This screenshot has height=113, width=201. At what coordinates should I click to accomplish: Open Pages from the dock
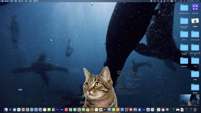(118, 110)
